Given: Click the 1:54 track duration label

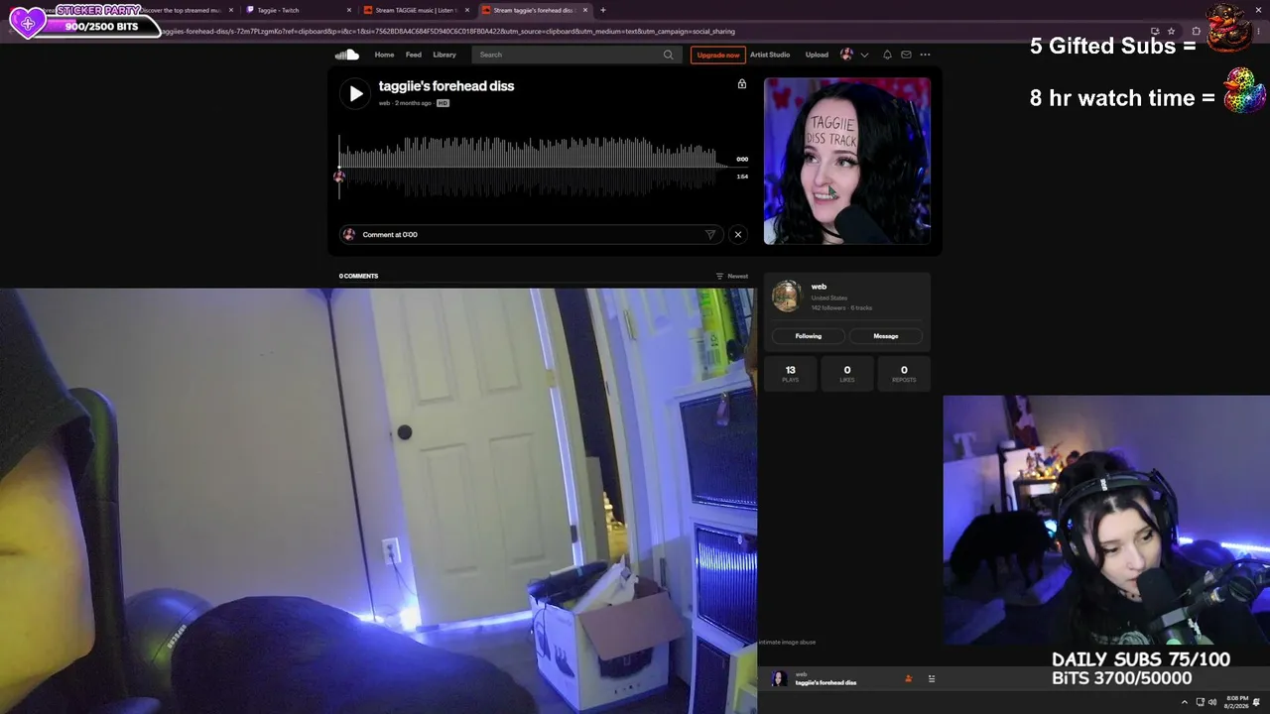Looking at the screenshot, I should [x=742, y=177].
